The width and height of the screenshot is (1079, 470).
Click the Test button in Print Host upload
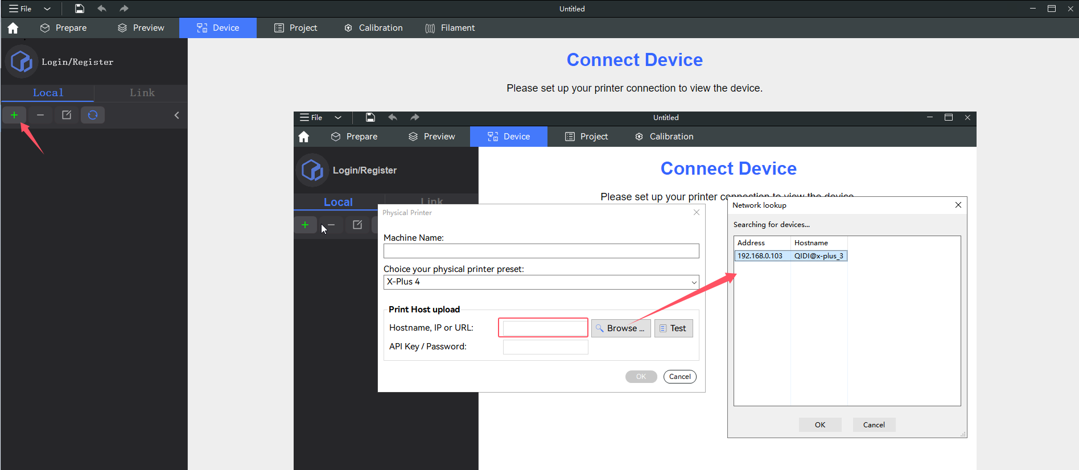(x=673, y=328)
